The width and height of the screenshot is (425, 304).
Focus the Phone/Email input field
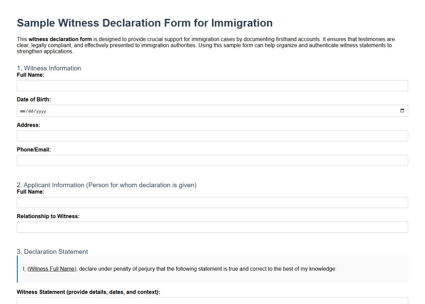click(x=212, y=160)
